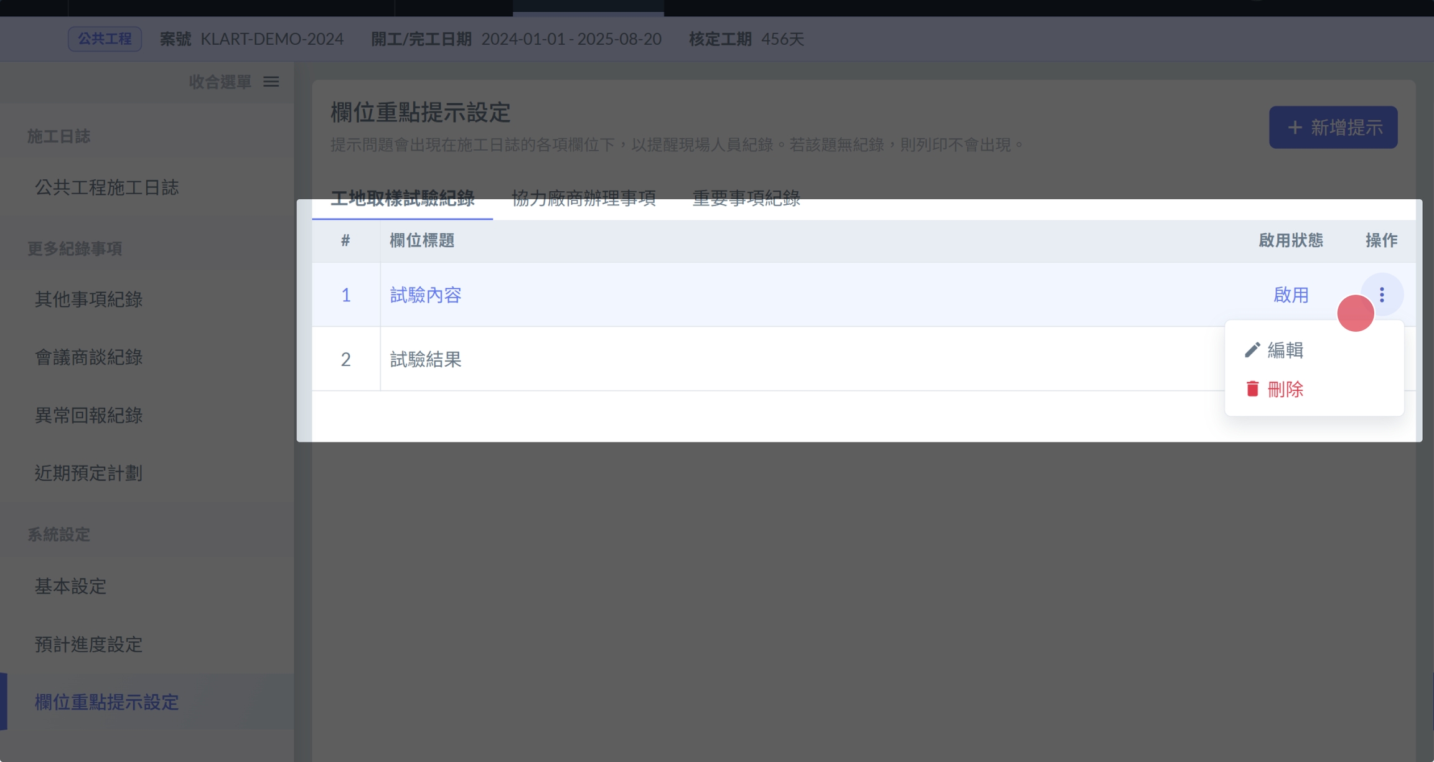Click the plus icon in 新增提示 button
Image resolution: width=1434 pixels, height=762 pixels.
click(1295, 128)
